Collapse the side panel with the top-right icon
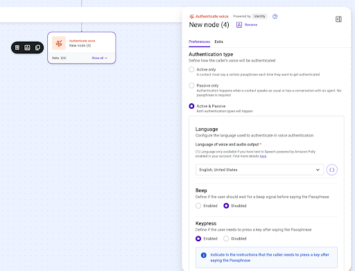Screen dimensions: 355x271 [x=338, y=19]
